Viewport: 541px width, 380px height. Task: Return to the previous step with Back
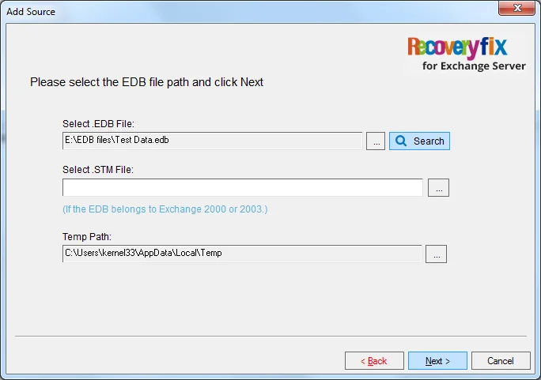click(x=374, y=361)
